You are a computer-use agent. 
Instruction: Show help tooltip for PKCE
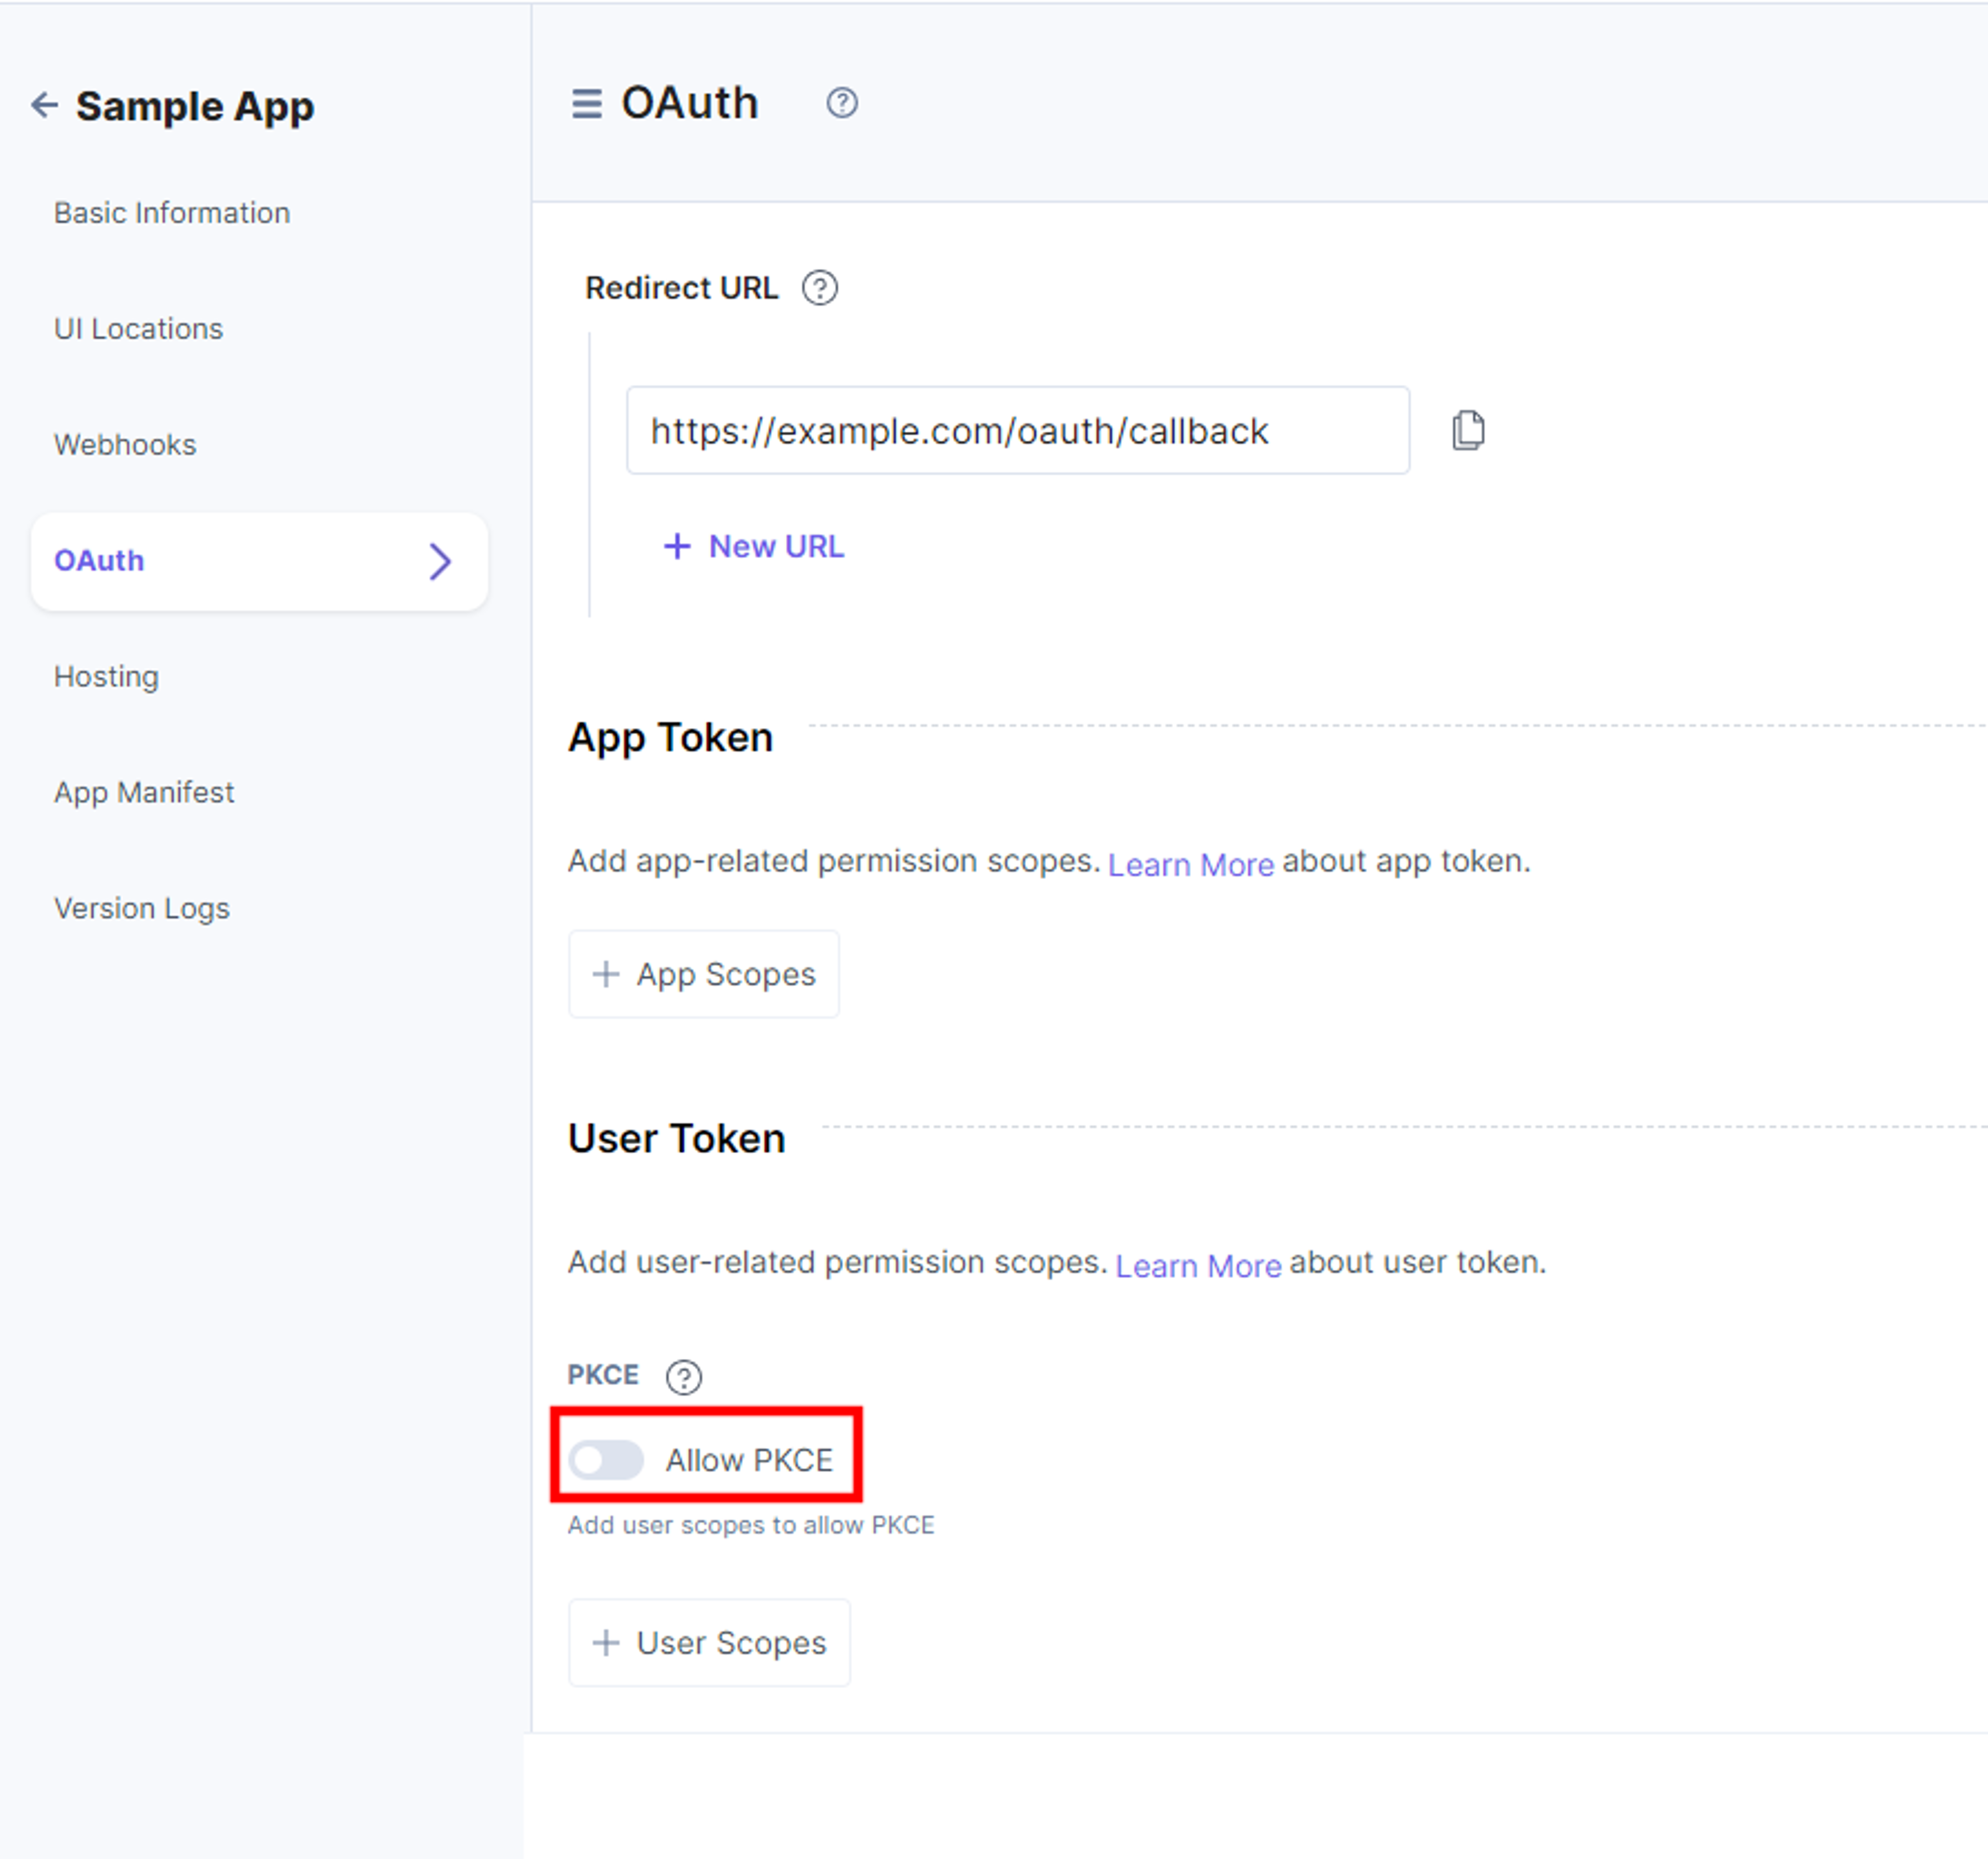pos(684,1377)
